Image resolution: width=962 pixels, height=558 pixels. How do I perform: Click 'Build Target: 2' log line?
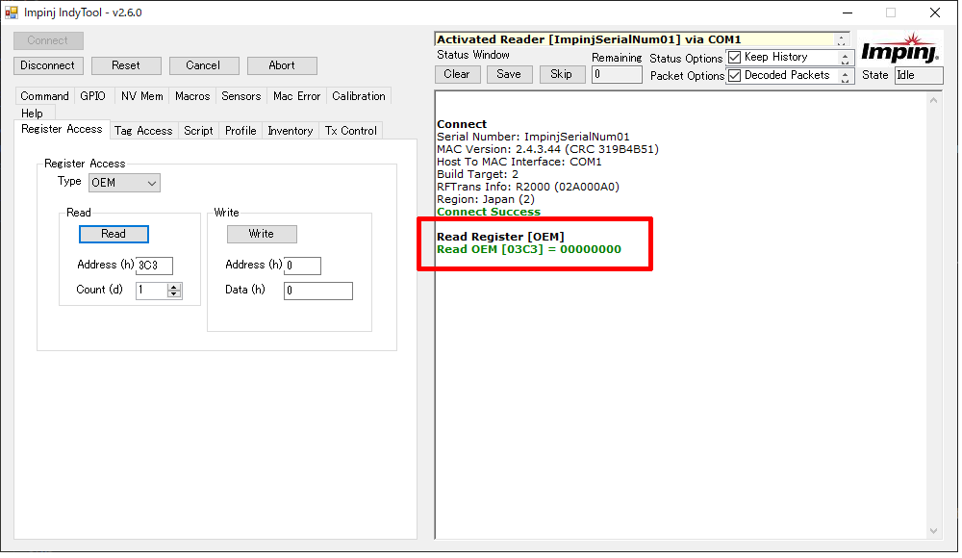[478, 175]
